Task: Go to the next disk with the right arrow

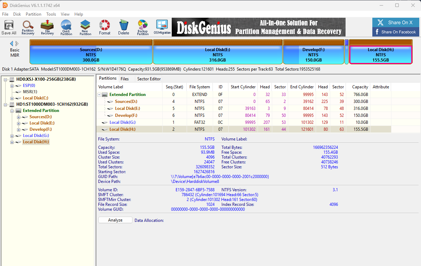Action: click(x=17, y=43)
